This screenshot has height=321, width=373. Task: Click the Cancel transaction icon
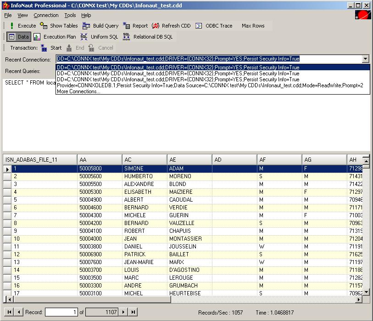tap(91, 48)
